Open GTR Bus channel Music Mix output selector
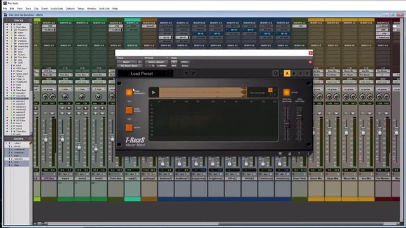Viewport: 406px width, 228px height. pos(49,75)
